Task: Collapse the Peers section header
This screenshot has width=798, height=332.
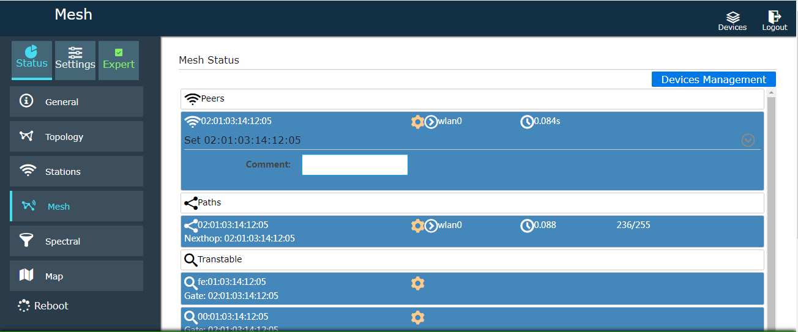Action: 472,99
